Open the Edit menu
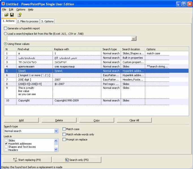This screenshot has width=193, height=169. (11, 10)
